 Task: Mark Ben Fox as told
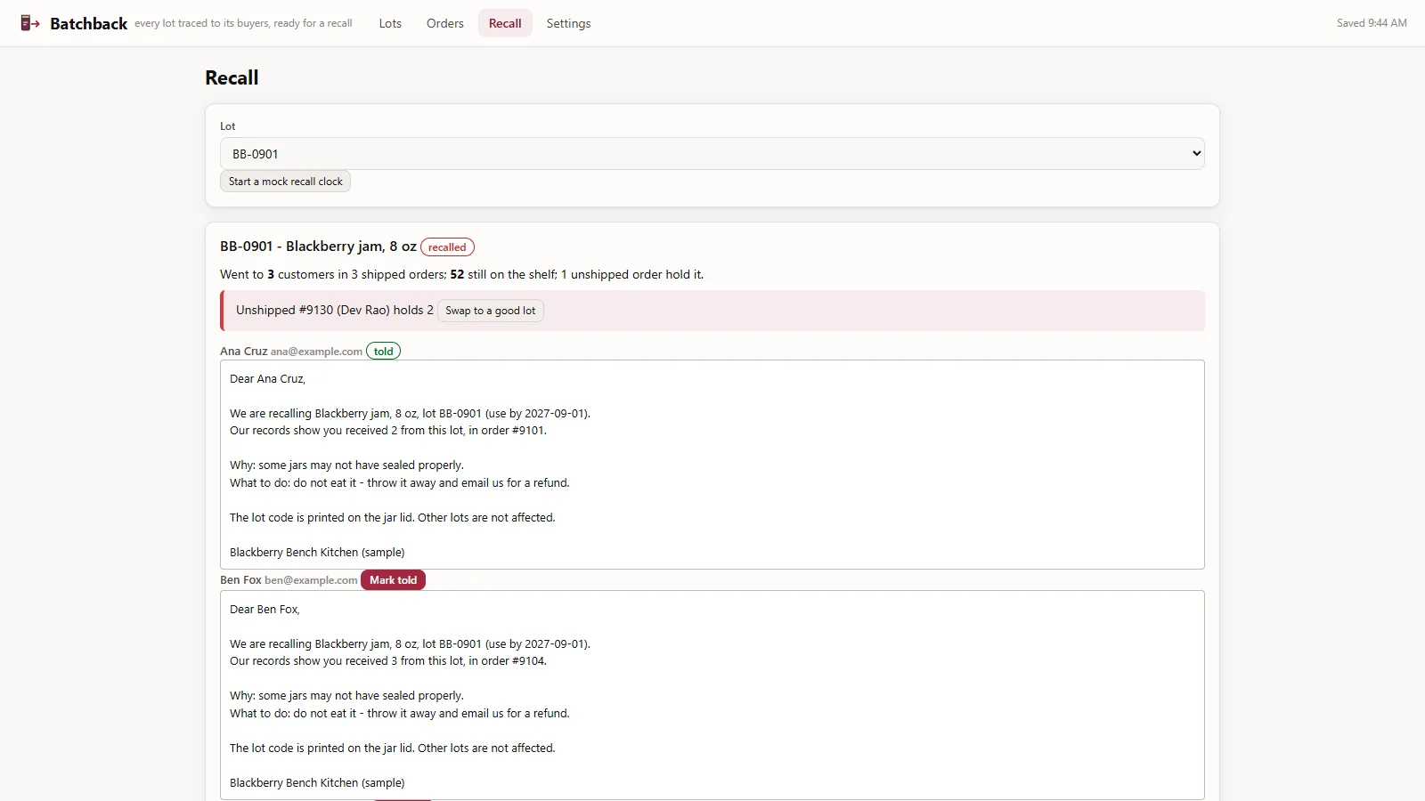tap(393, 580)
